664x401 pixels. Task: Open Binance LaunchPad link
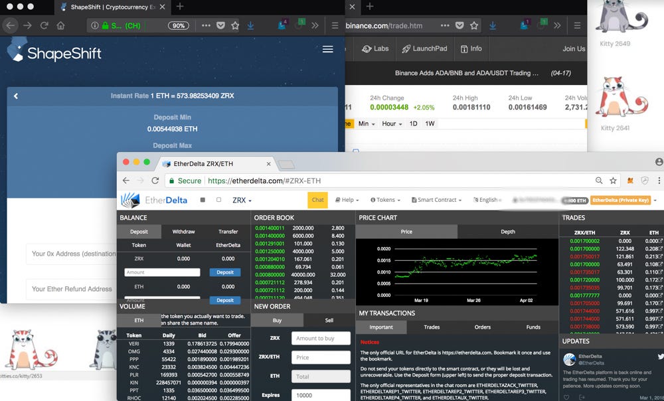click(x=424, y=48)
